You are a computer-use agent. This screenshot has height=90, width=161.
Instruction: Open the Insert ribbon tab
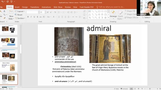[17, 7]
